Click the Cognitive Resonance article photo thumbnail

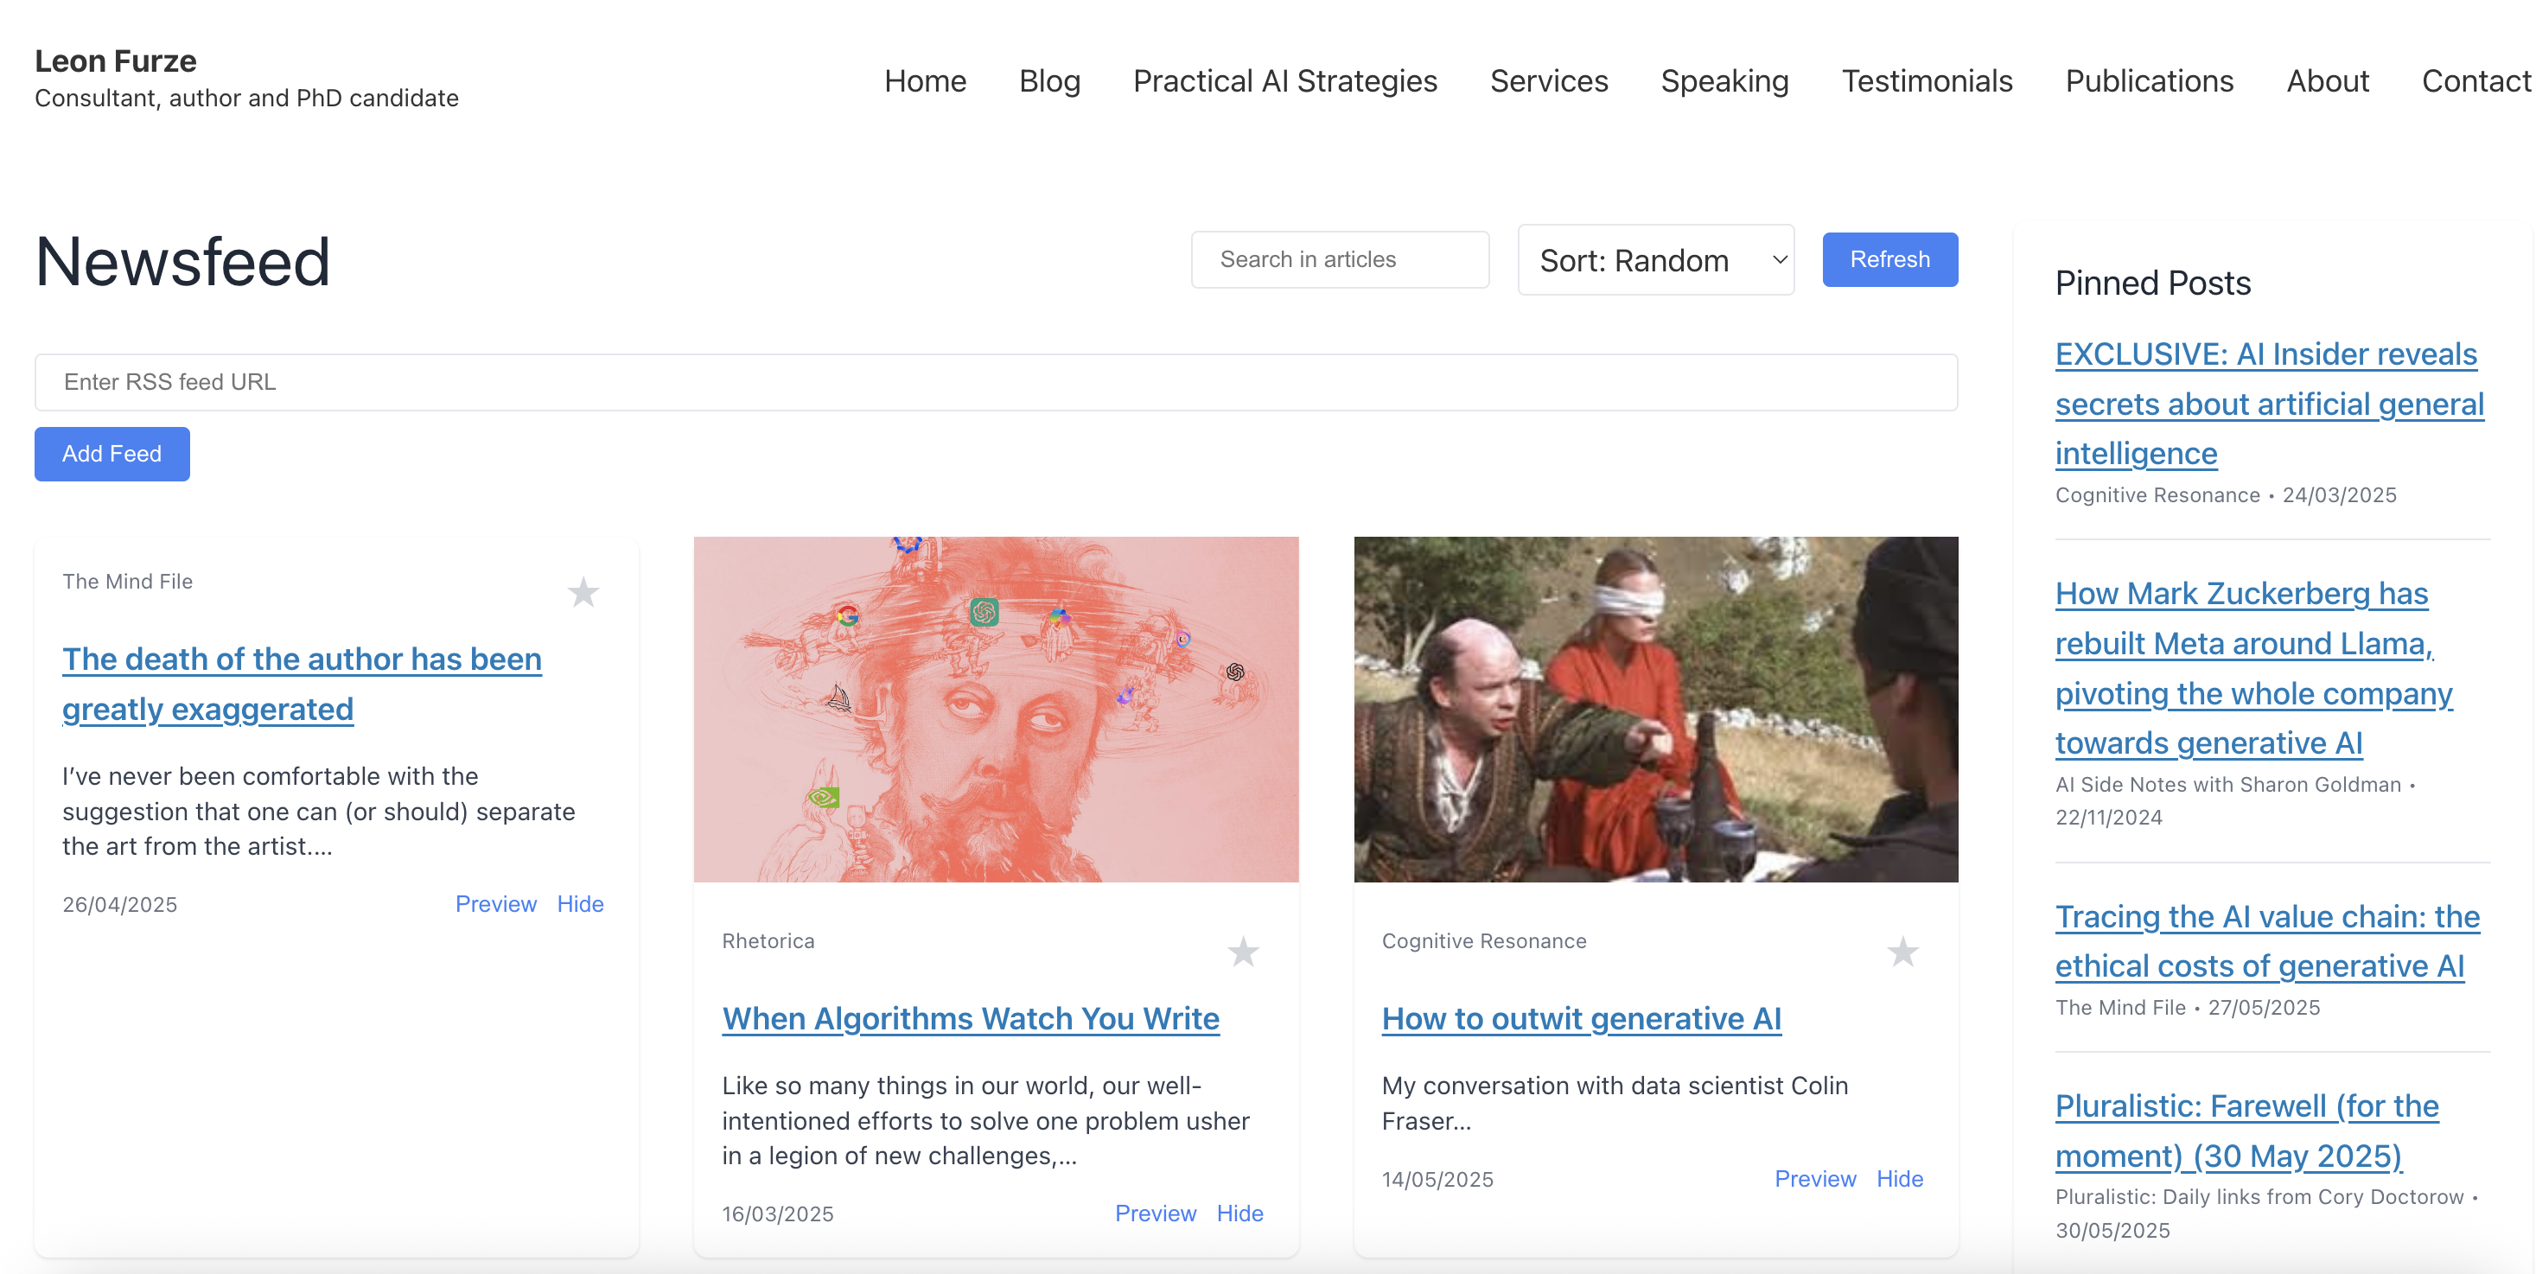point(1656,709)
